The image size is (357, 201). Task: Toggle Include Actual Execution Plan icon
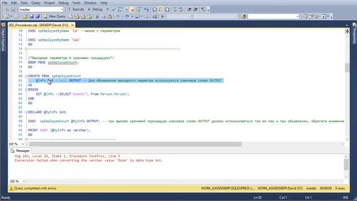140,9
